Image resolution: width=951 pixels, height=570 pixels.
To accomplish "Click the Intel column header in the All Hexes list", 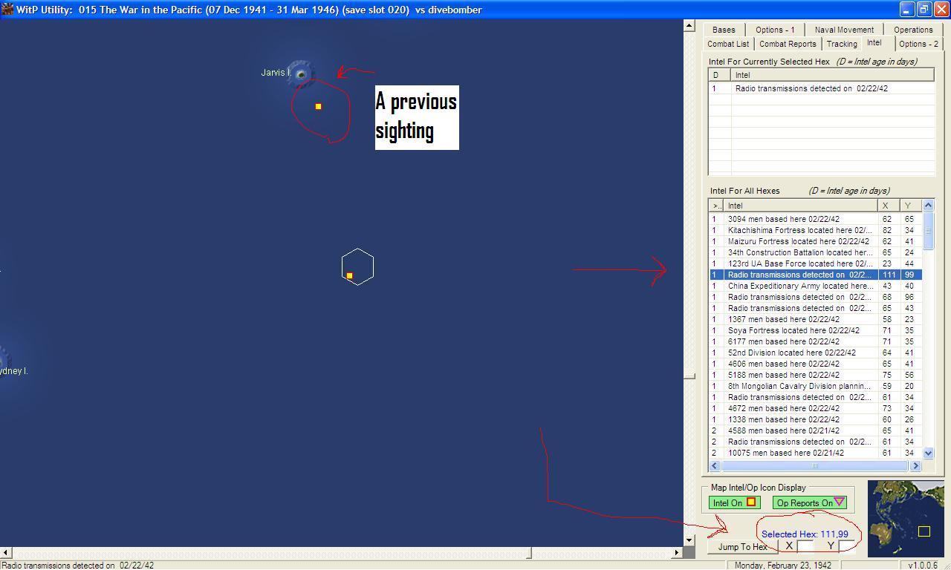I will pyautogui.click(x=800, y=206).
